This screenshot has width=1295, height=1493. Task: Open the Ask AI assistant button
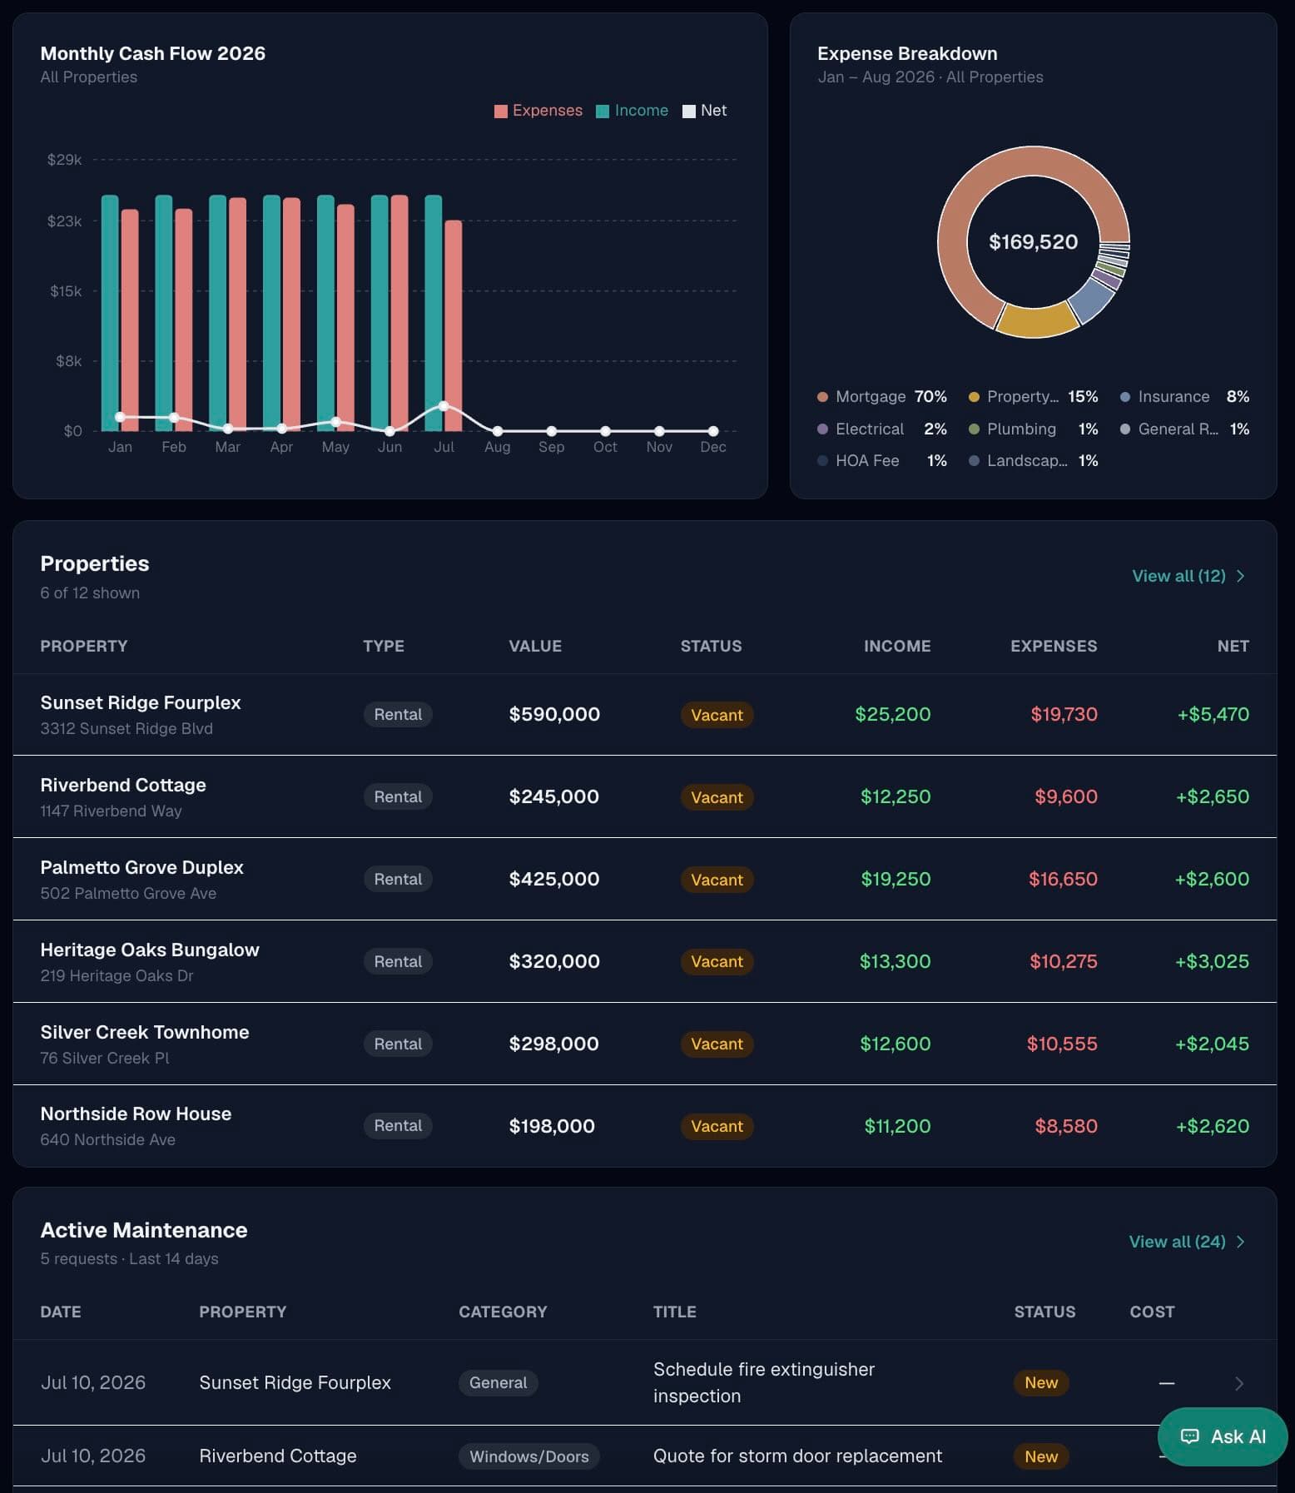click(1222, 1436)
